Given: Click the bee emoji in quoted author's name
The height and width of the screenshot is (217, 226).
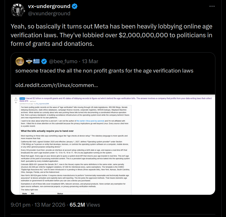Looking at the screenshot, I should click(29, 61).
